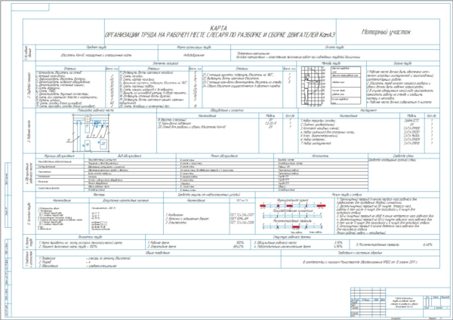Click the Средства связи column header
453x320 pixels.
(x=403, y=155)
